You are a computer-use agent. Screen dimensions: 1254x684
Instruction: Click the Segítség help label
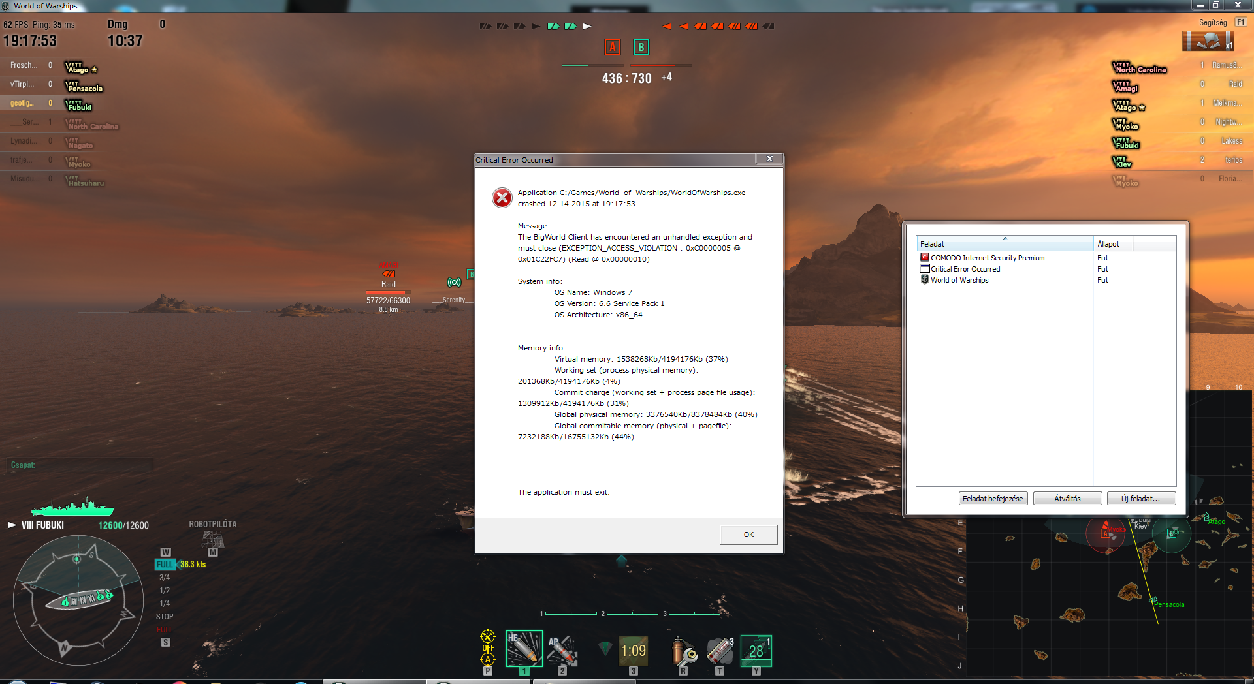coord(1213,23)
